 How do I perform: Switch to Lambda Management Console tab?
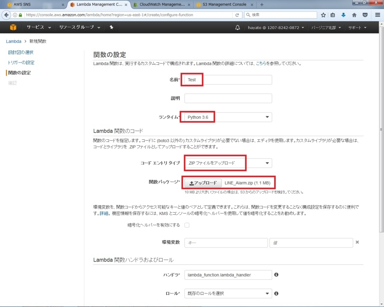click(x=99, y=4)
